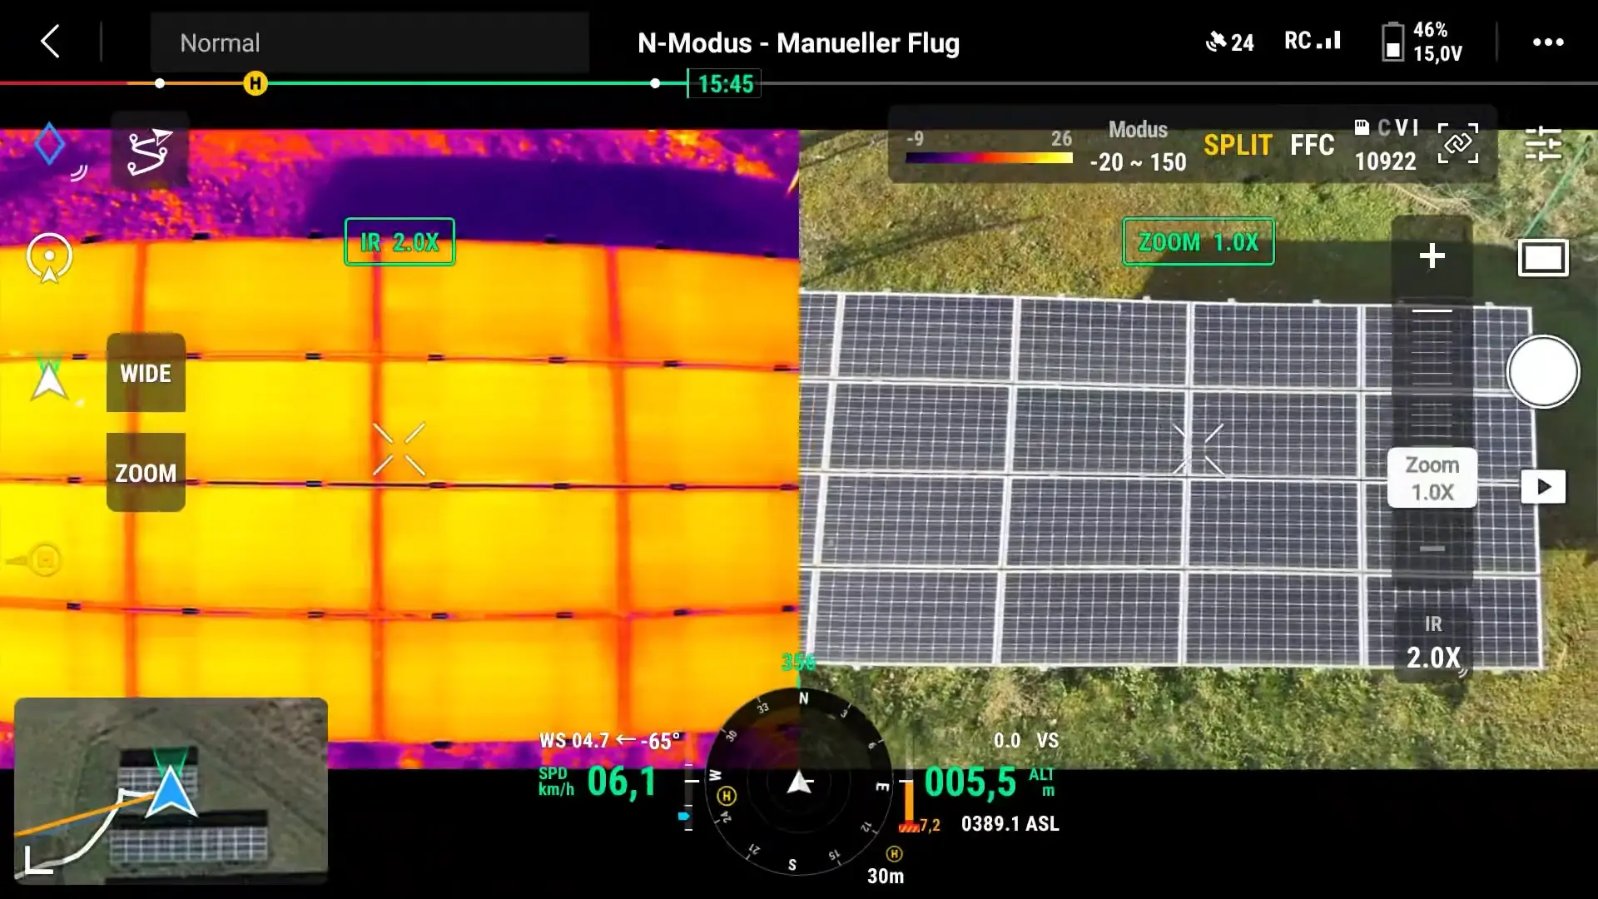The height and width of the screenshot is (899, 1598).
Task: Adjust the Zoom 1.0X slider handle
Action: [1432, 478]
